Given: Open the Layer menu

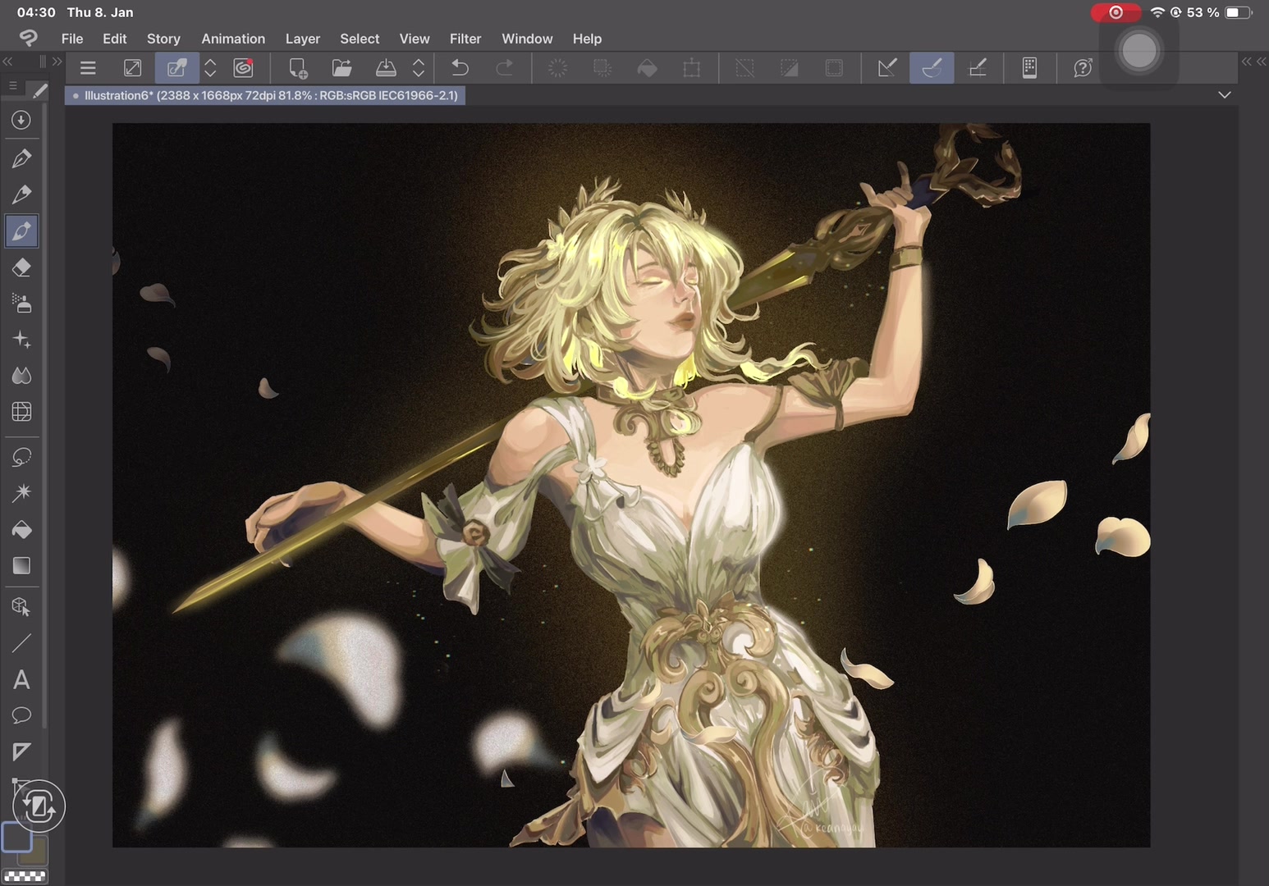Looking at the screenshot, I should pos(303,39).
